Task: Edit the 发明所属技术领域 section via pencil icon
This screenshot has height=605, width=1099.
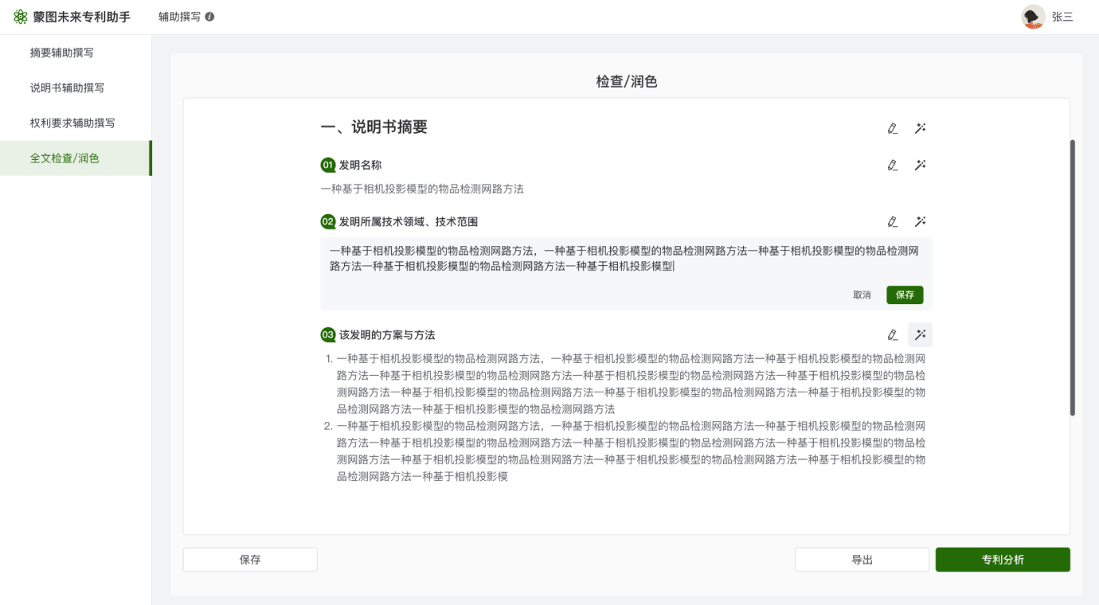Action: coord(892,222)
